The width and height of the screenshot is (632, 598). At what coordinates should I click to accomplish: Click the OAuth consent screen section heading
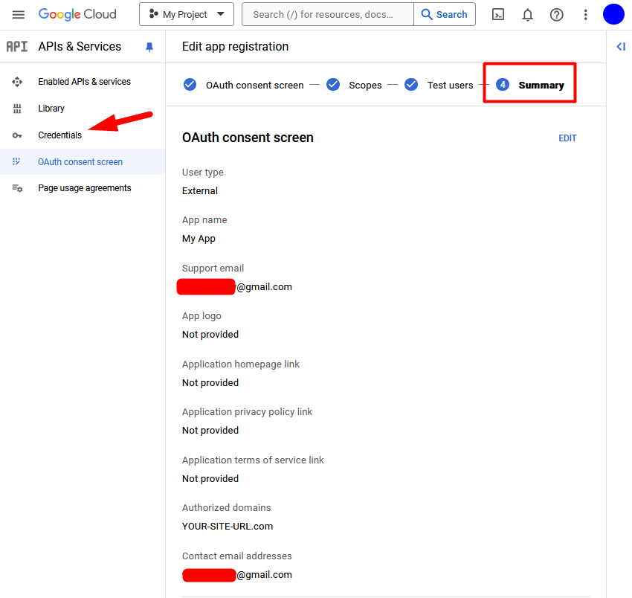(x=248, y=138)
